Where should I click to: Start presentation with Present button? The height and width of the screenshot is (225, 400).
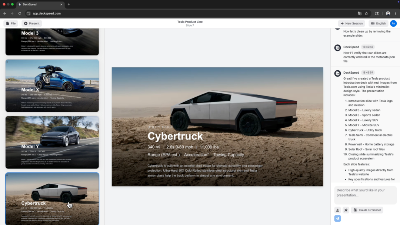tap(31, 23)
